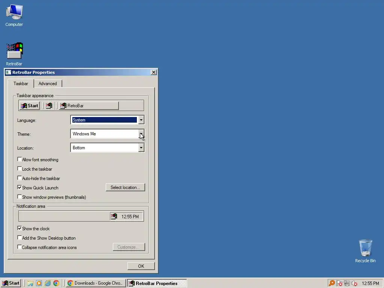Click the RetroBar Properties taskbar button
Image resolution: width=384 pixels, height=288 pixels.
pyautogui.click(x=157, y=283)
